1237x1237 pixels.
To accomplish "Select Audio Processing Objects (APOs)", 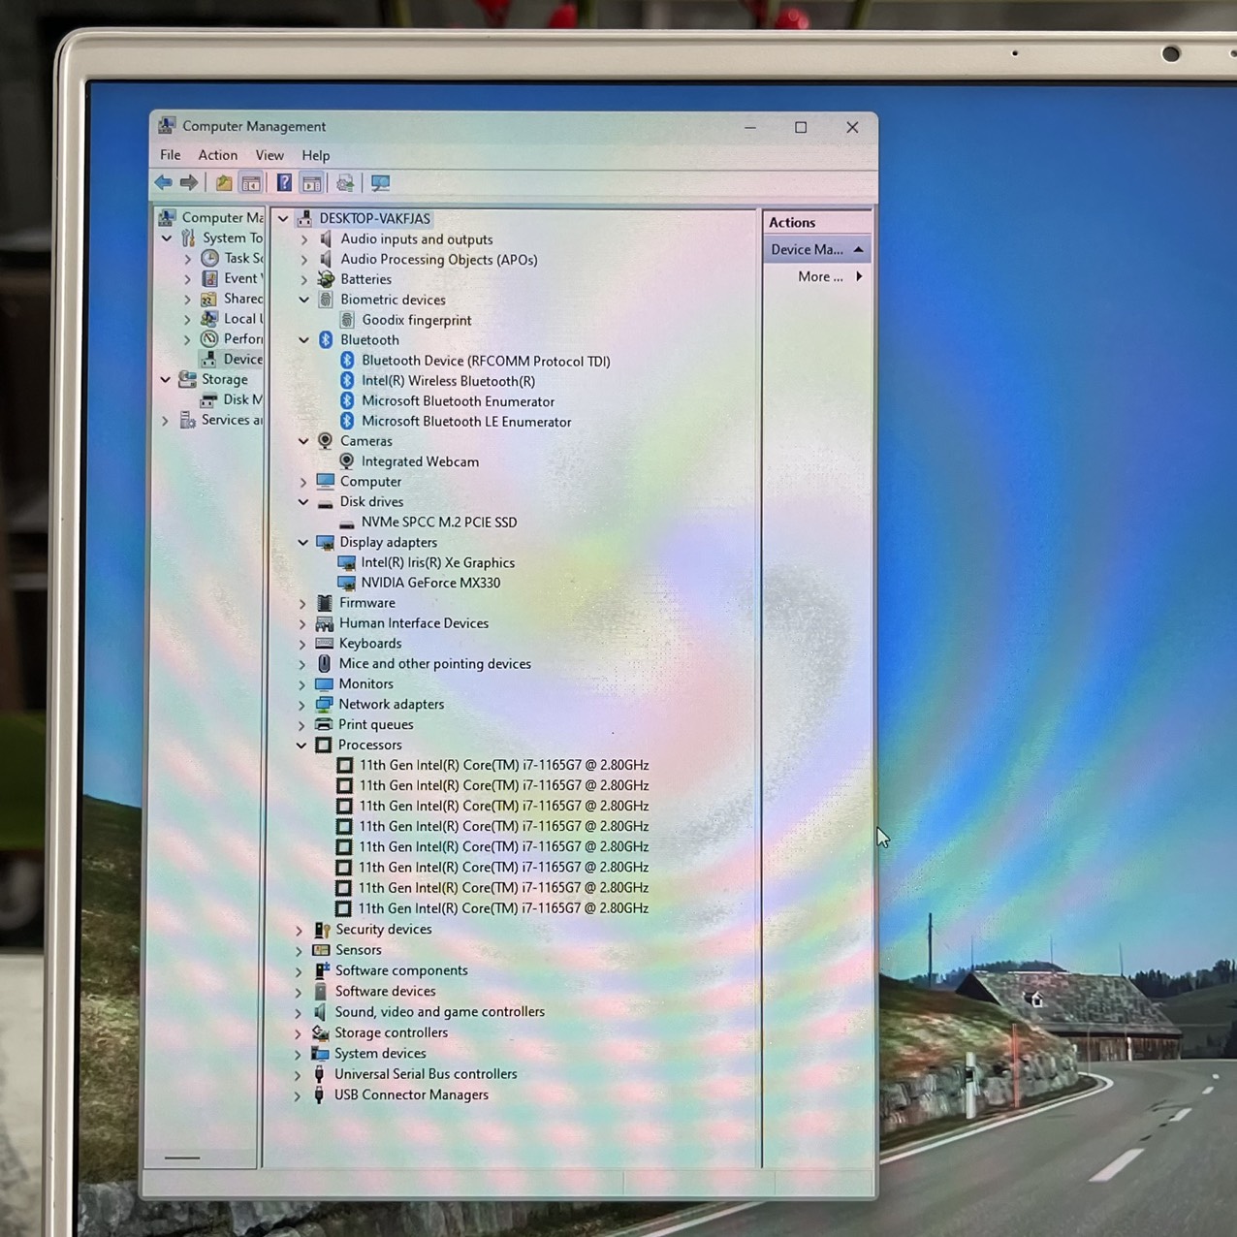I will [x=439, y=260].
